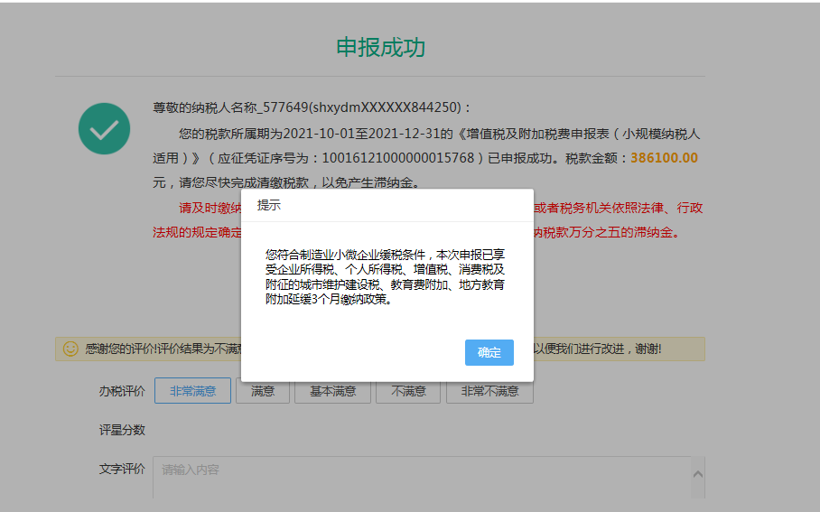820x512 pixels.
Task: Click the orange tax amount 386100.00
Action: pyautogui.click(x=664, y=157)
